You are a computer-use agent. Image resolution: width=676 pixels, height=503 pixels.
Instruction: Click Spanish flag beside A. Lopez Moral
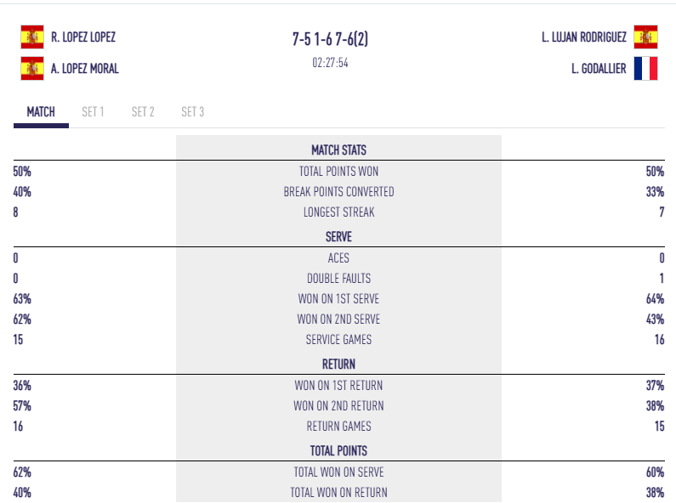pyautogui.click(x=32, y=69)
